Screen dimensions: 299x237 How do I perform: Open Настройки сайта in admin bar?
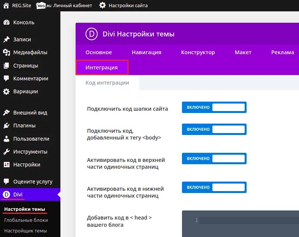[x=128, y=6]
